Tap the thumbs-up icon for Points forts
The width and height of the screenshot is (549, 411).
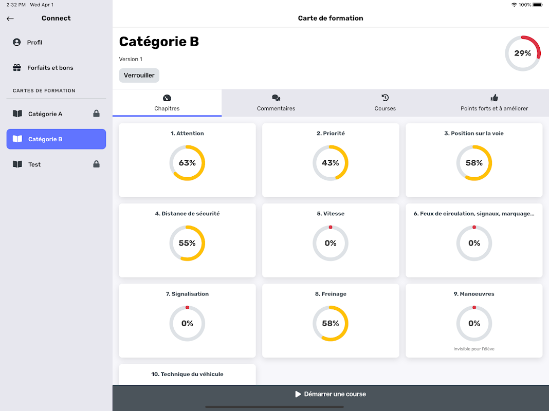click(x=494, y=98)
